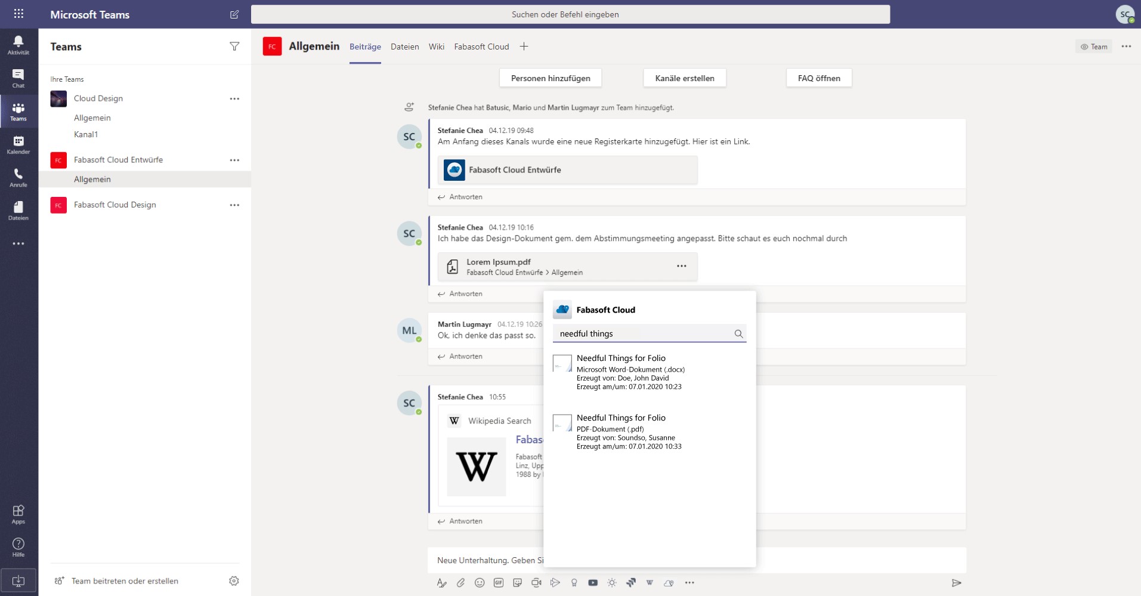Click Kanäle erstellen button
The height and width of the screenshot is (596, 1141).
[685, 78]
